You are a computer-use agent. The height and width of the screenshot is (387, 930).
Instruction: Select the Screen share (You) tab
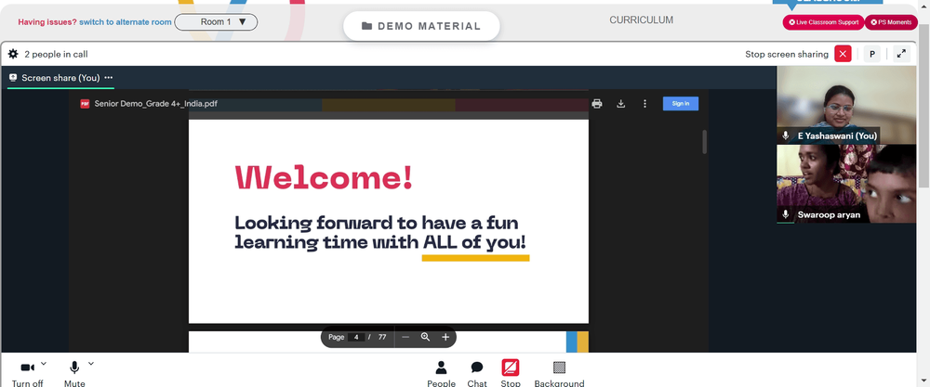point(60,78)
